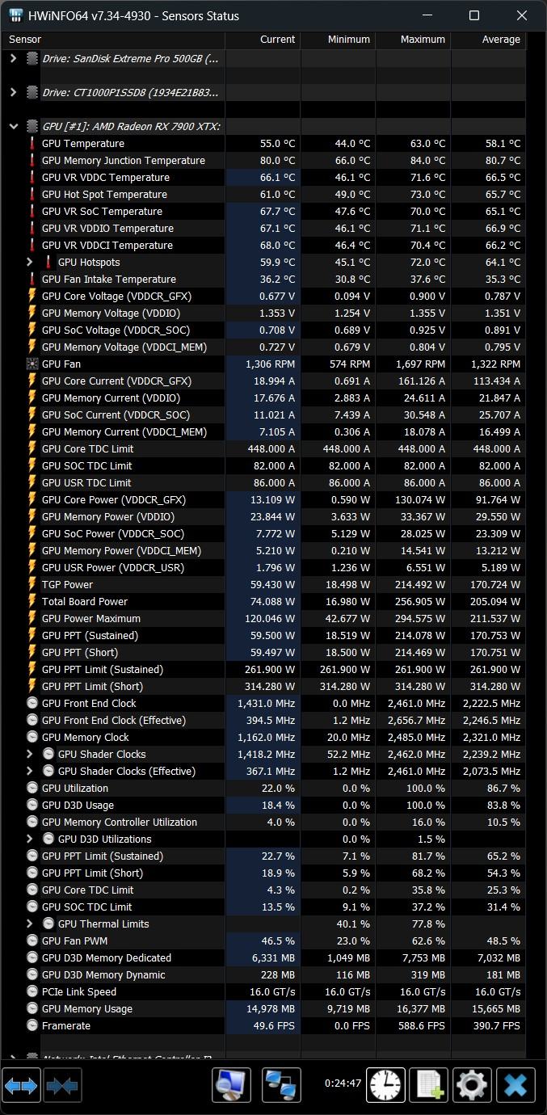This screenshot has width=547, height=1115.
Task: Click the 256.905 W Total Board Power maximum
Action: click(x=420, y=601)
